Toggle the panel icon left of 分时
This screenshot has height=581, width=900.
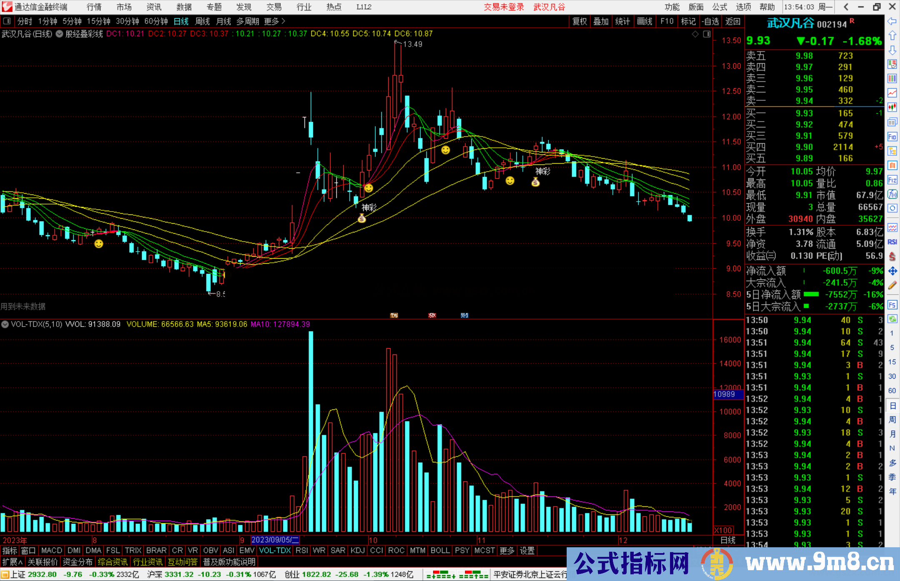click(x=7, y=21)
